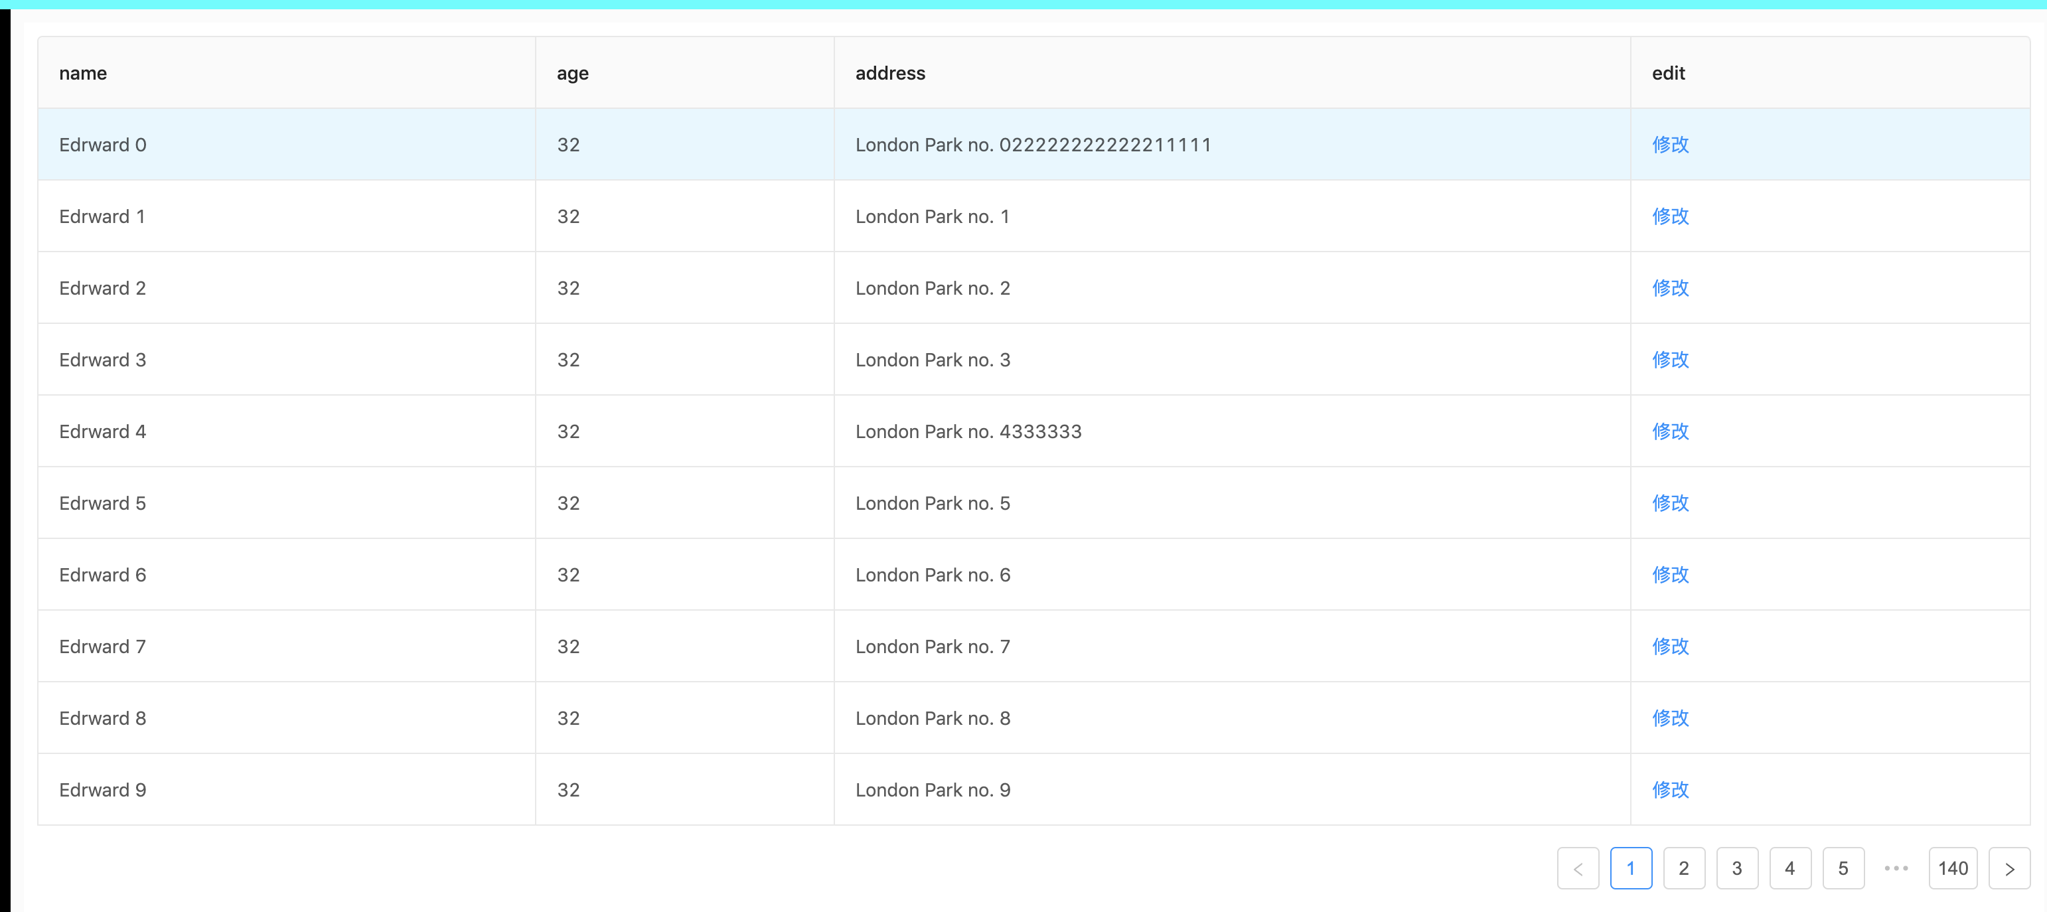This screenshot has width=2047, height=912.
Task: Edit the Edrward 1 row
Action: click(x=1671, y=216)
